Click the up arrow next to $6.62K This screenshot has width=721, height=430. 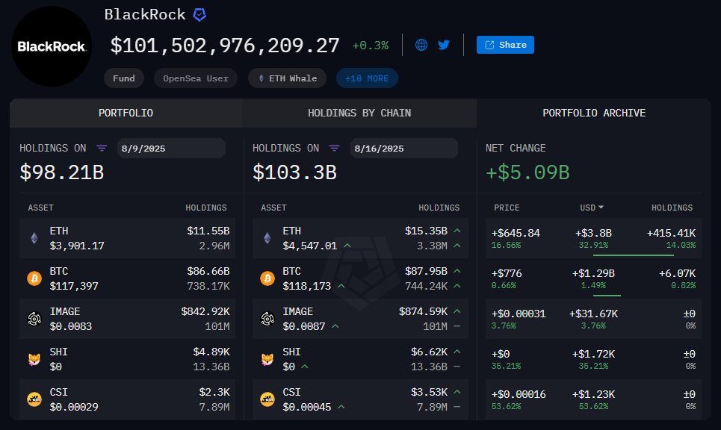457,352
